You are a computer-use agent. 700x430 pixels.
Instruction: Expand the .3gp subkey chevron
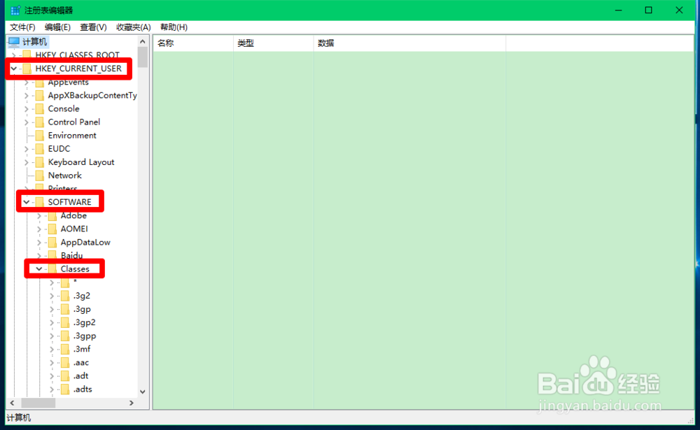tap(51, 308)
